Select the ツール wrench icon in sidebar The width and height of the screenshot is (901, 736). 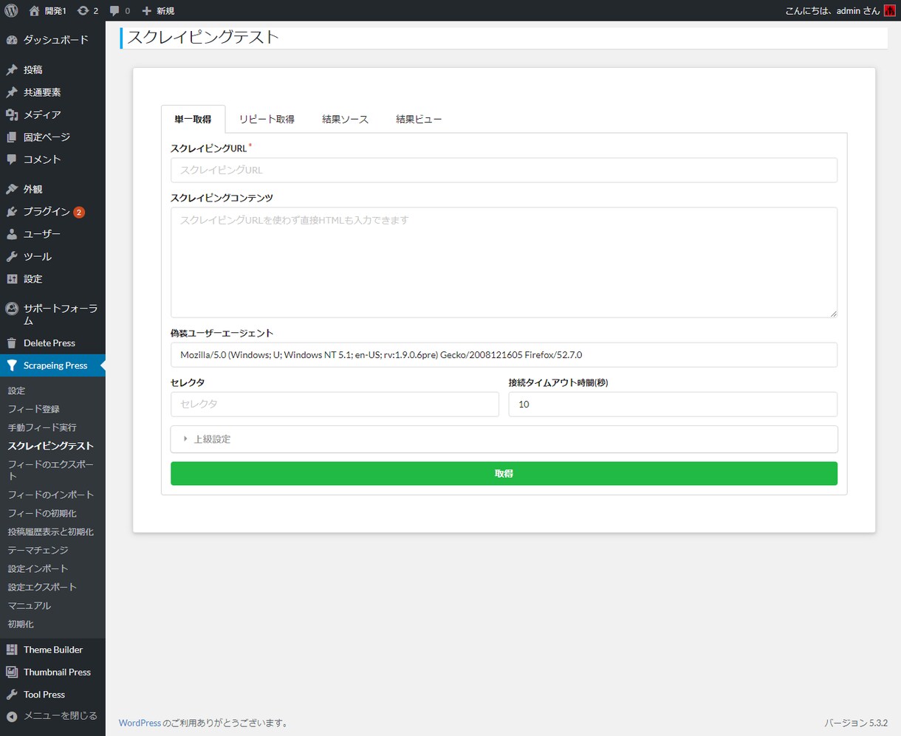tap(12, 256)
